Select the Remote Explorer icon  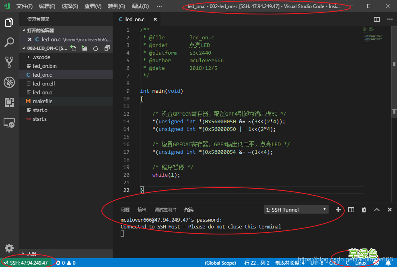point(9,123)
